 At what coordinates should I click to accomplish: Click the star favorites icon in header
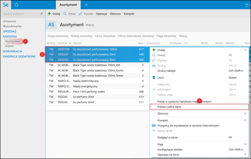tap(16, 5)
